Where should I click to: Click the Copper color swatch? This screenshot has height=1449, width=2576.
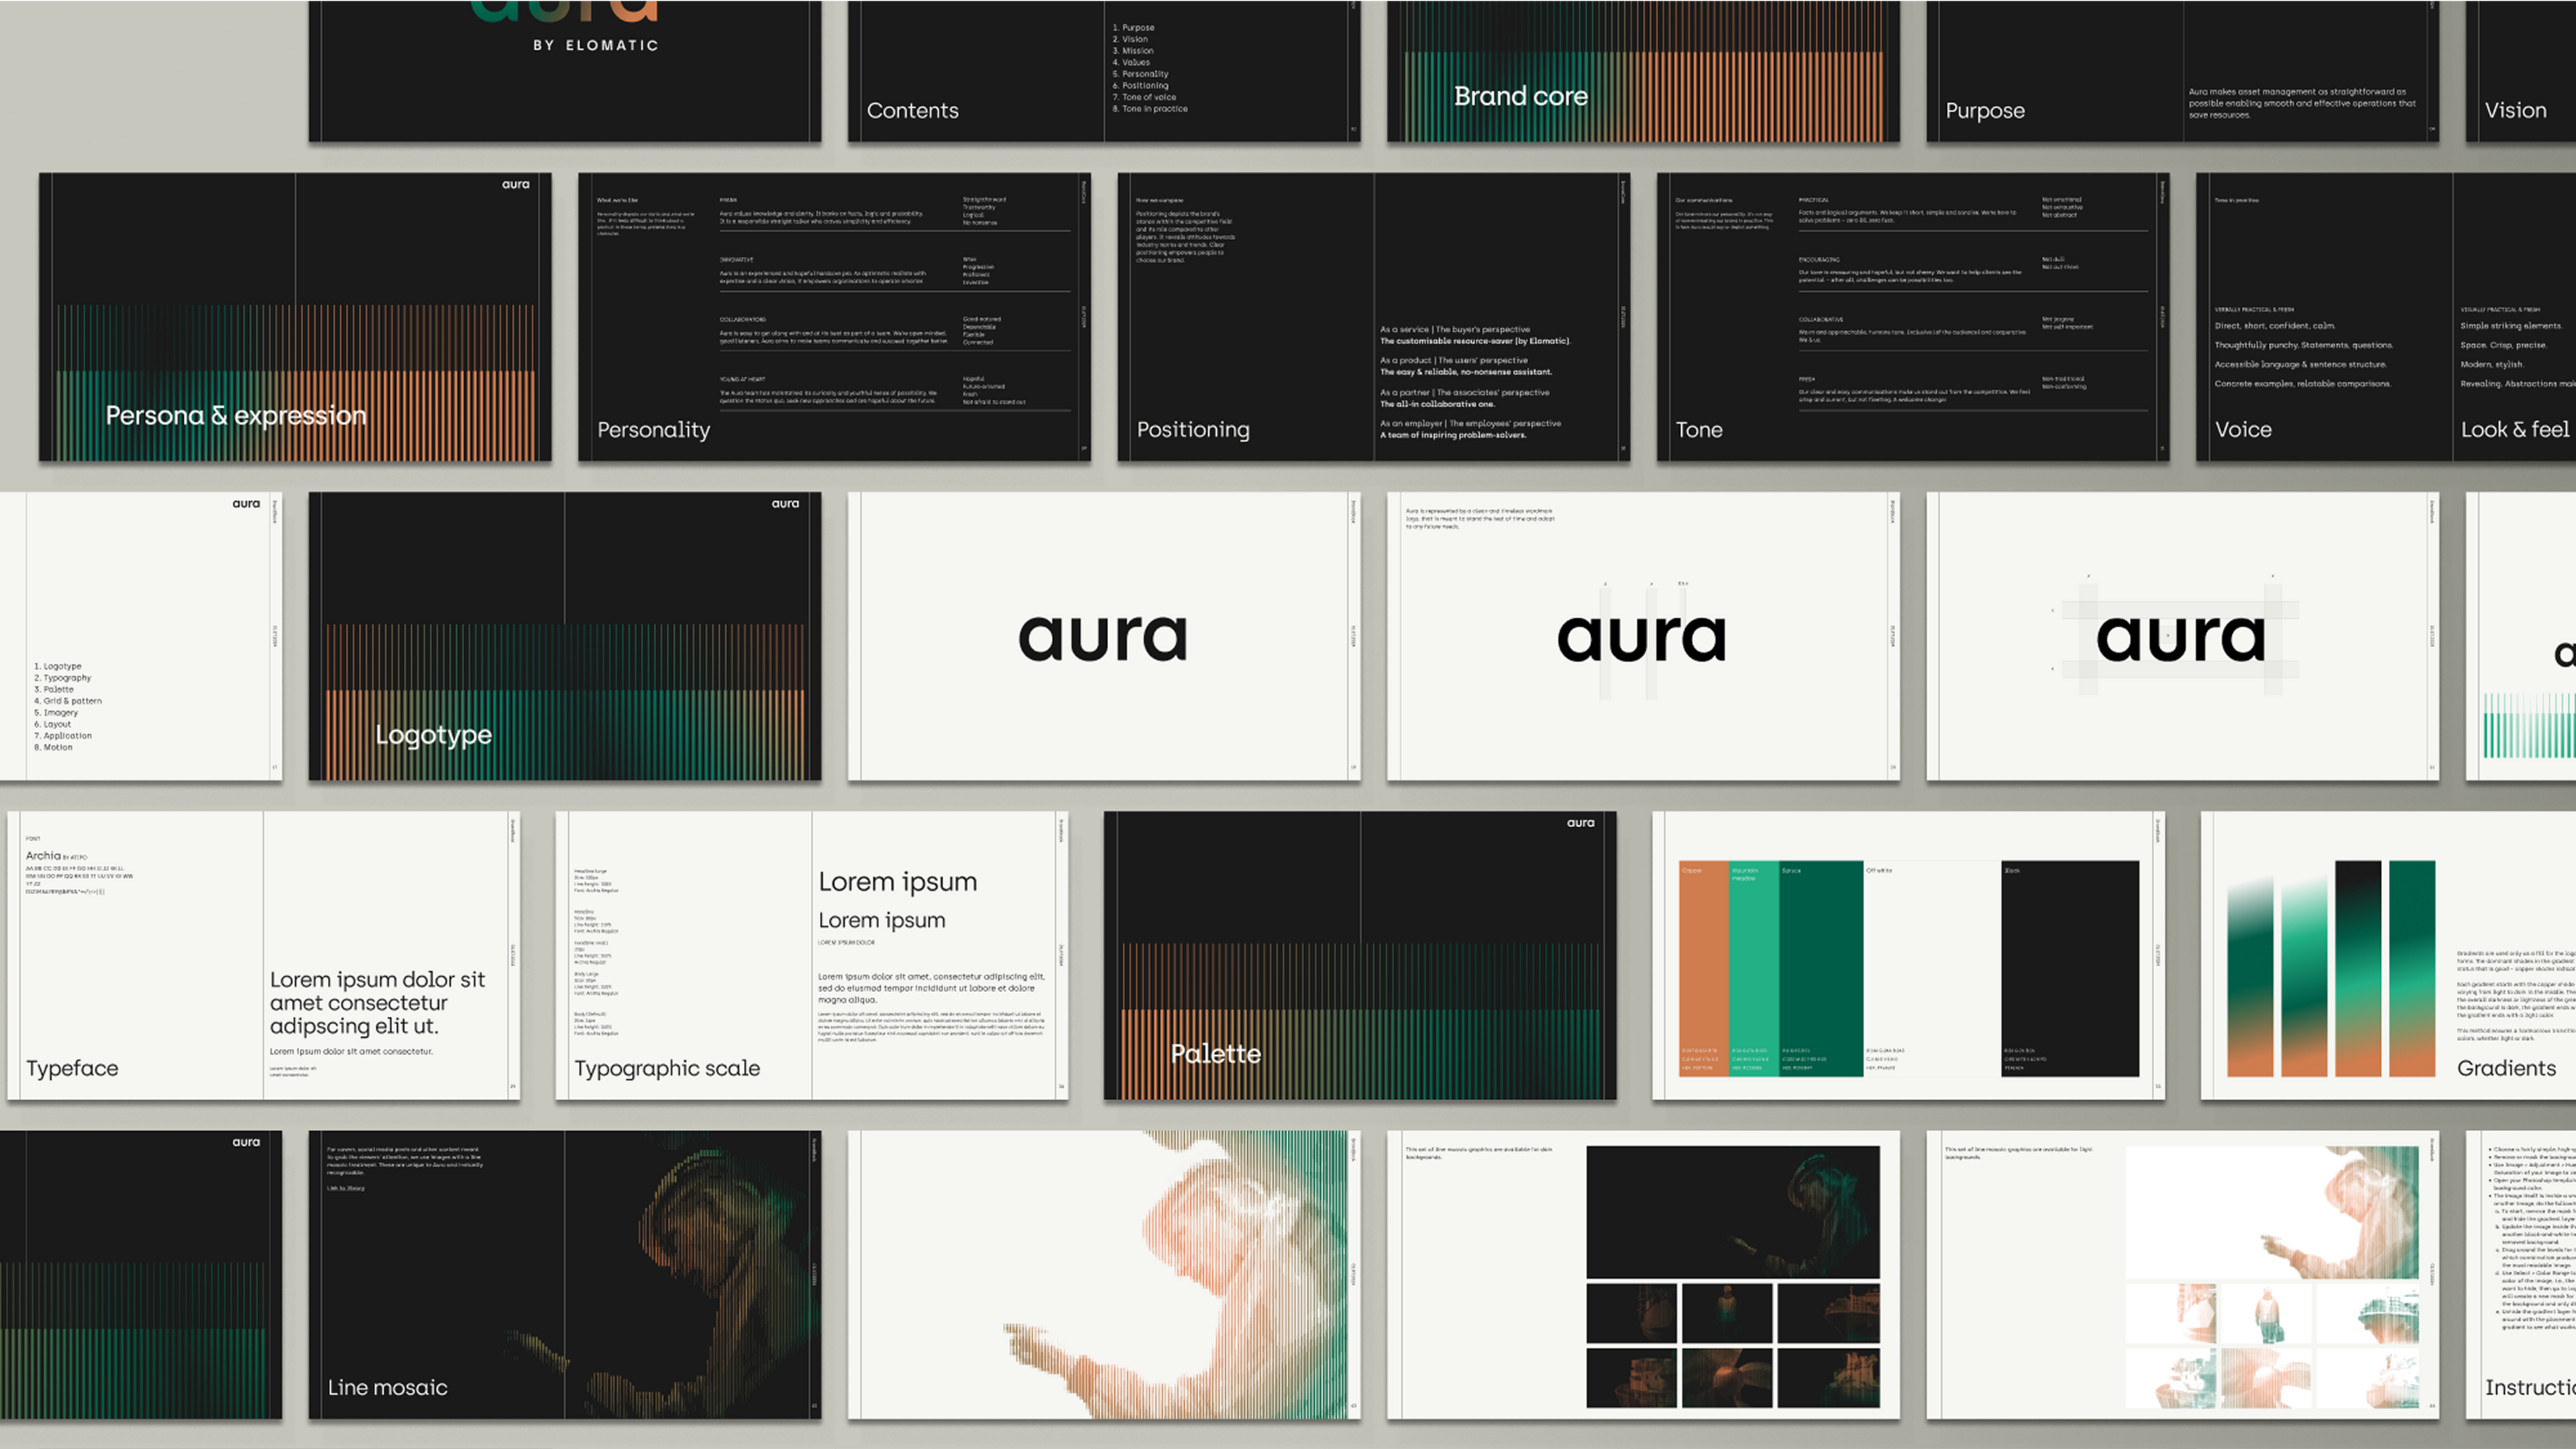pyautogui.click(x=1704, y=968)
